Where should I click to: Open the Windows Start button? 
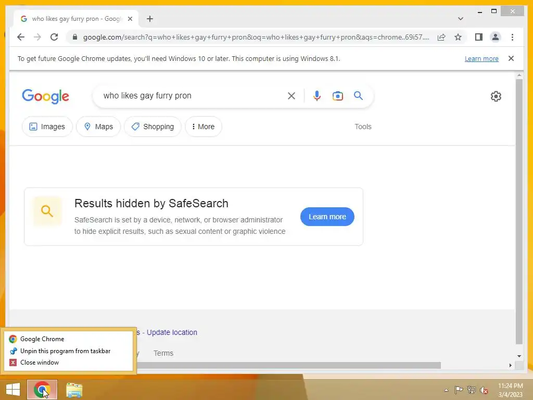[13, 390]
